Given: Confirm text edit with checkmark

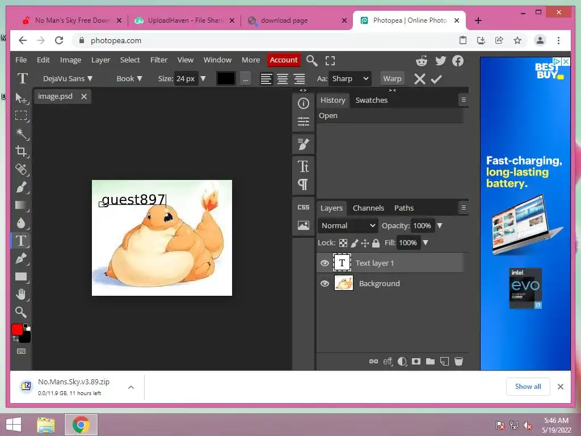Looking at the screenshot, I should point(436,78).
